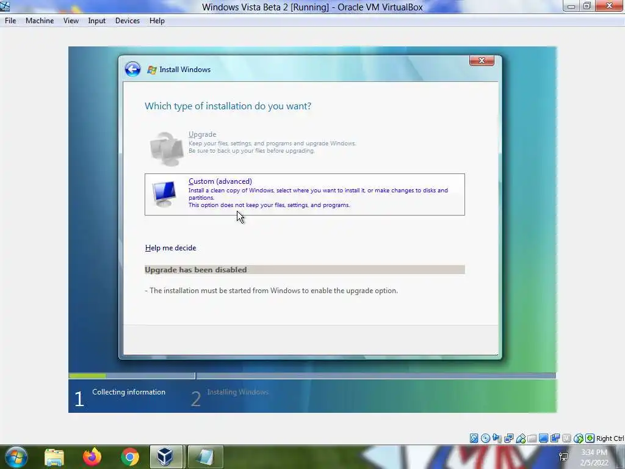Switch to the VirtualBox taskbar button
Viewport: 625px width, 469px height.
[x=166, y=457]
